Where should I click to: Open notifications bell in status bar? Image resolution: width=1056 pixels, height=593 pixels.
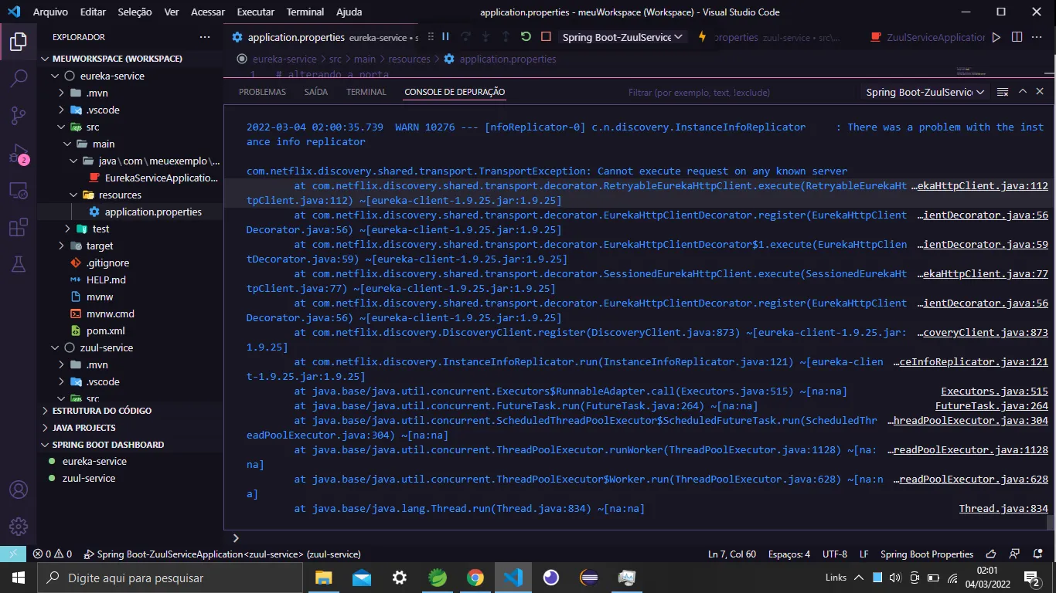(x=1037, y=554)
